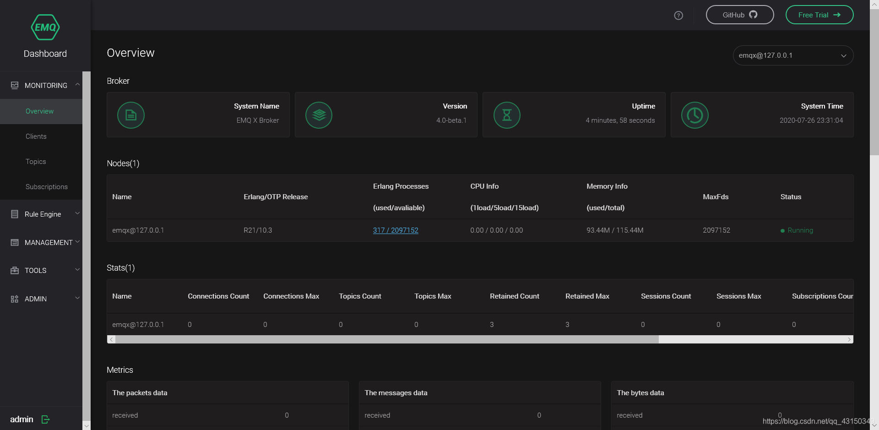Open the help question mark icon

tap(678, 16)
